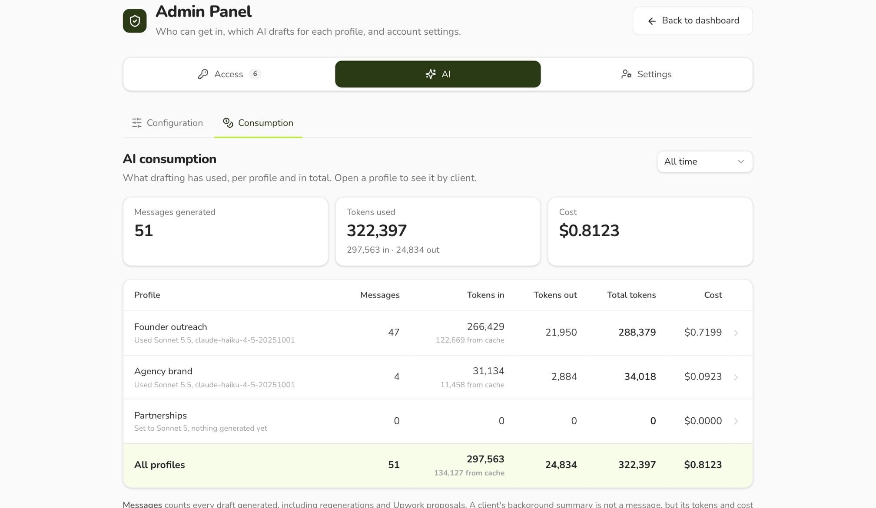
Task: Click Agency brand total tokens 34,018
Action: pyautogui.click(x=640, y=376)
